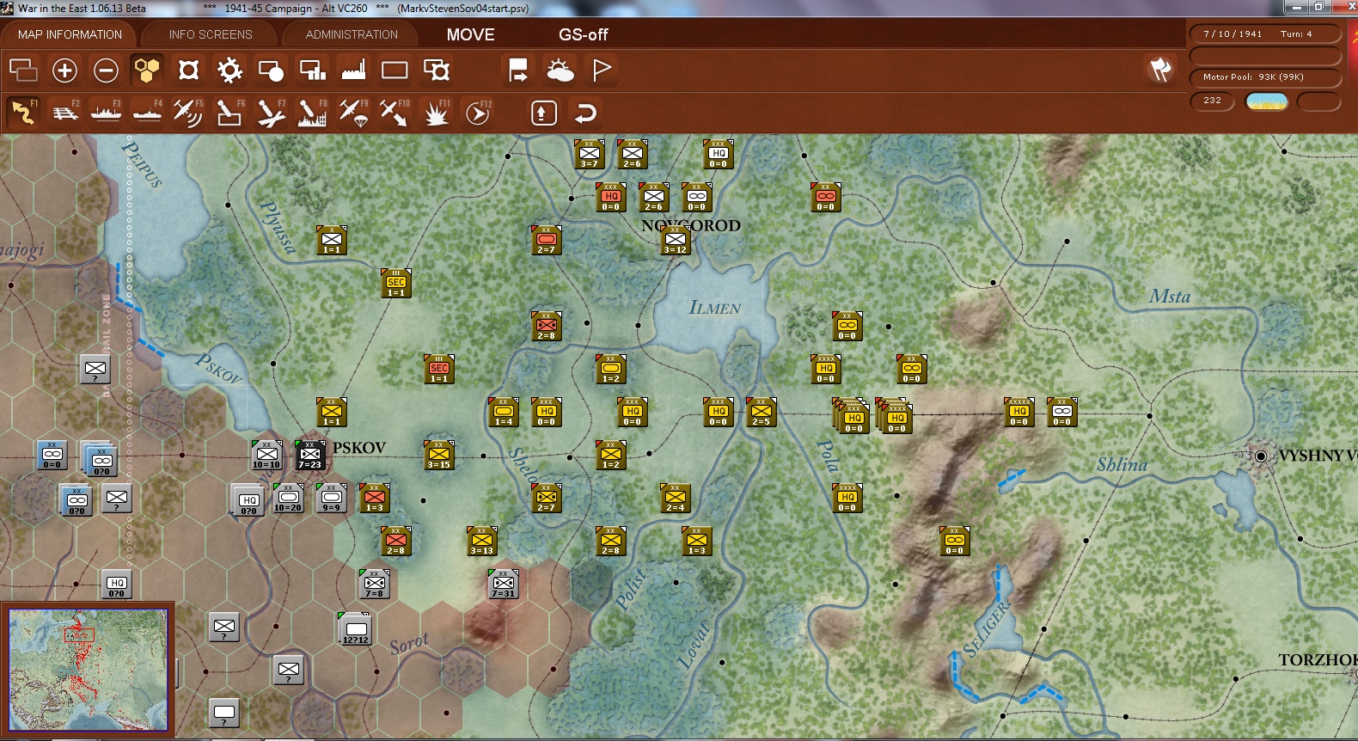Toggle the factory display icon
This screenshot has width=1358, height=741.
pos(353,70)
